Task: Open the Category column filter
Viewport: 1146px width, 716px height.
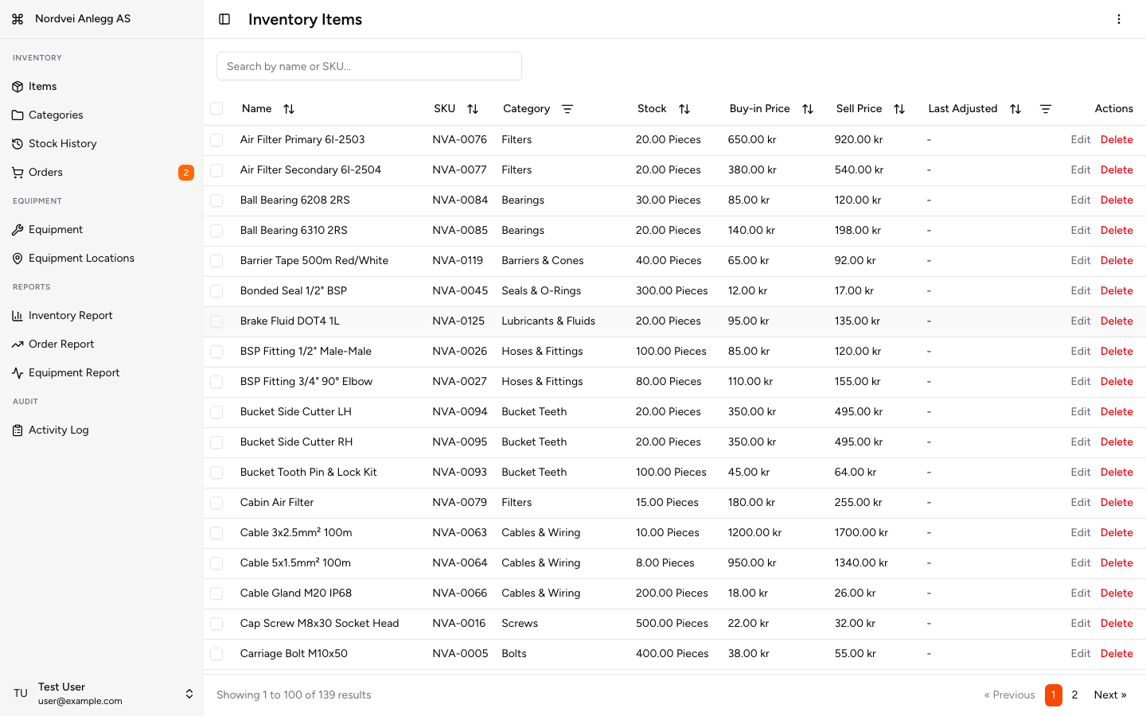Action: tap(567, 109)
